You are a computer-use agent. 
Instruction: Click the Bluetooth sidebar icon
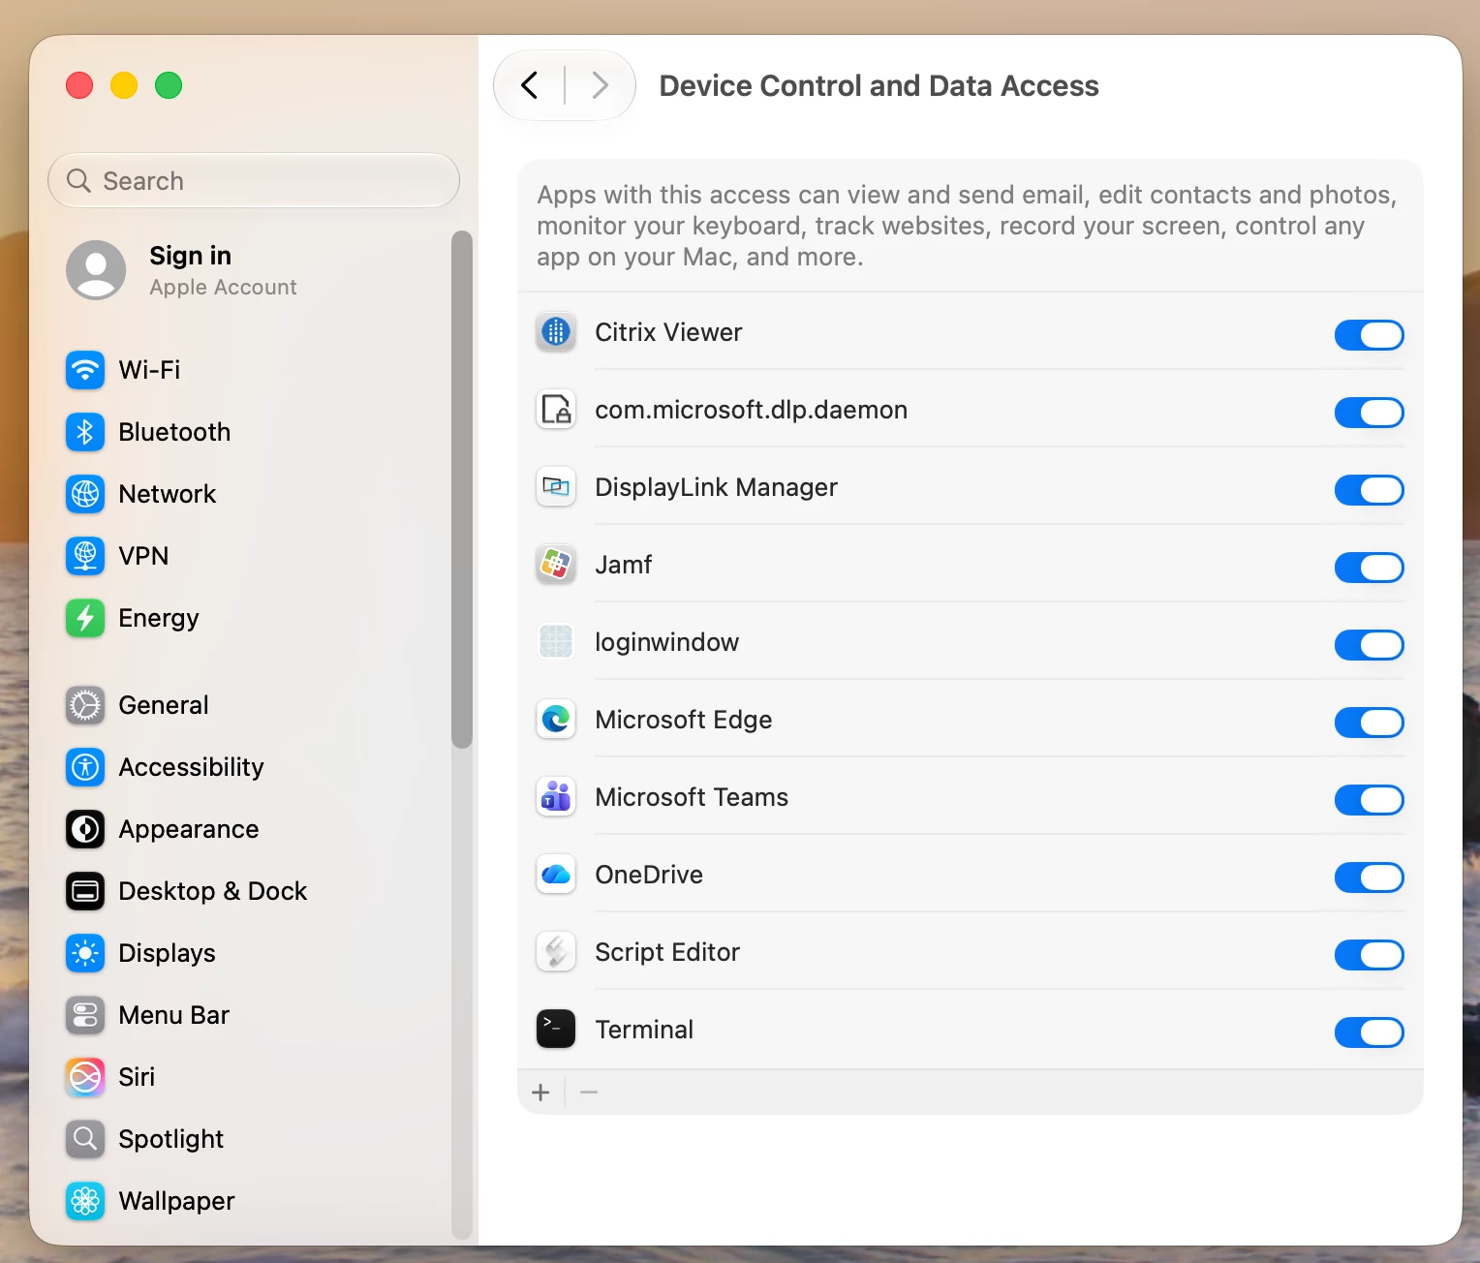coord(85,432)
